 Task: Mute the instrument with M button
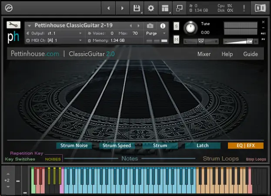pos(176,40)
